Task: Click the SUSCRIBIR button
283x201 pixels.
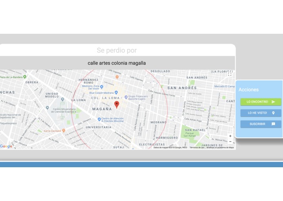Action: pos(261,124)
